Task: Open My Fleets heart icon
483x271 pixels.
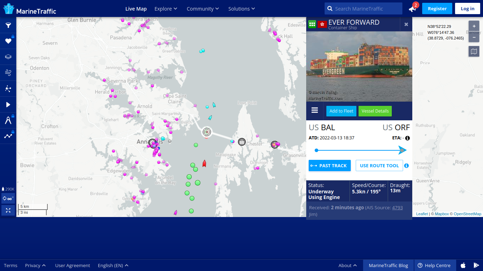Action: pos(8,41)
